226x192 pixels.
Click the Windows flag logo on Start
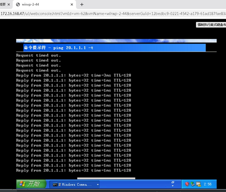22,184
